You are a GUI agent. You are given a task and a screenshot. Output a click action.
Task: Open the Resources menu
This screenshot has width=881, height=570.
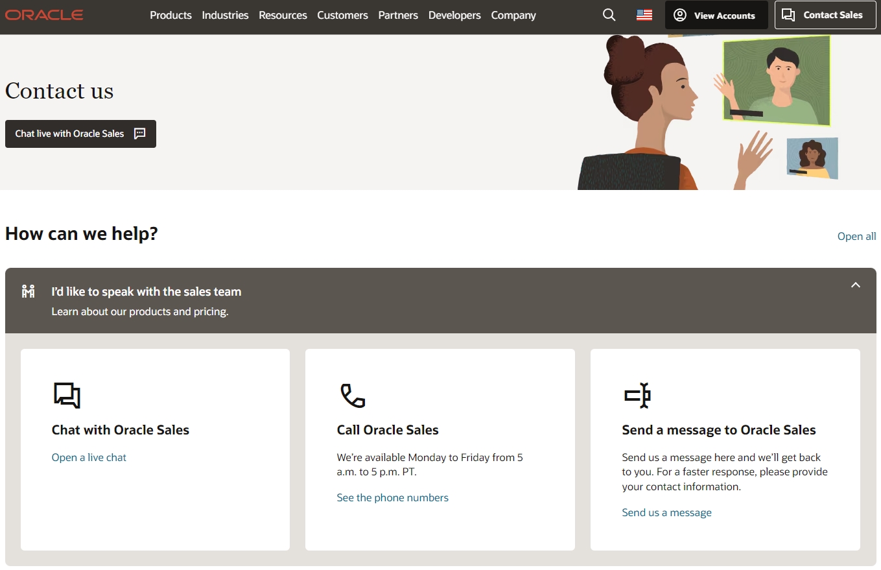click(x=283, y=15)
